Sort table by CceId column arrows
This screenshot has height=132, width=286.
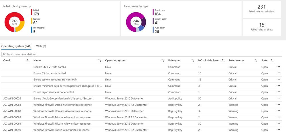(28, 60)
